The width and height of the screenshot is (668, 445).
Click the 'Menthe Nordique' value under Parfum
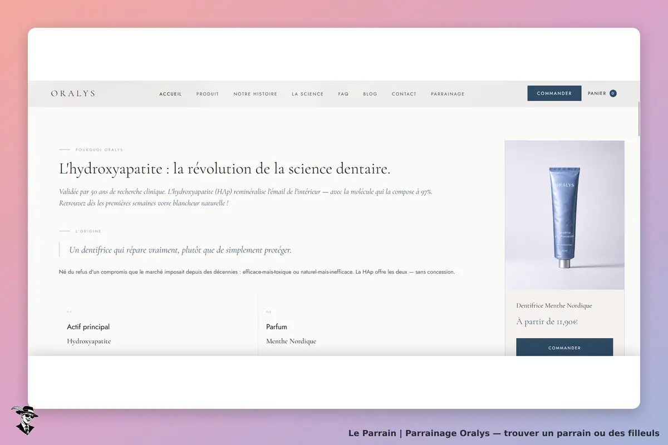pyautogui.click(x=291, y=341)
